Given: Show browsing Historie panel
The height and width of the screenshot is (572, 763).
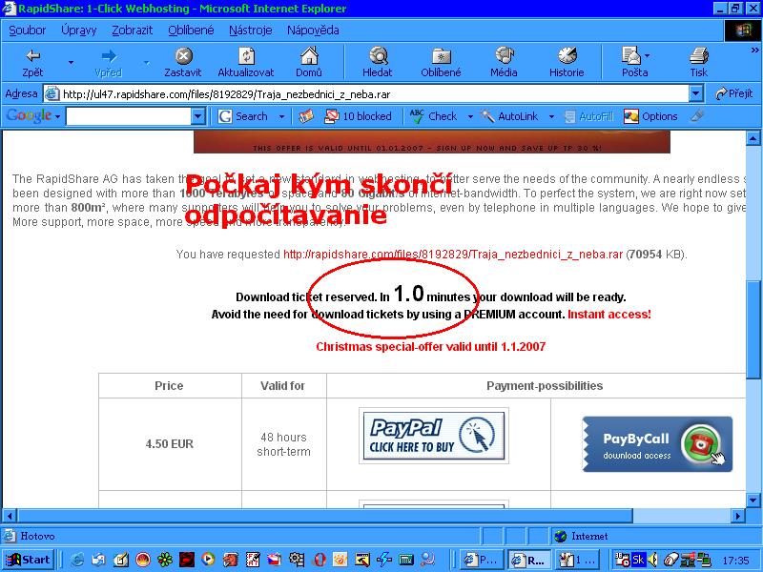Looking at the screenshot, I should pos(567,63).
